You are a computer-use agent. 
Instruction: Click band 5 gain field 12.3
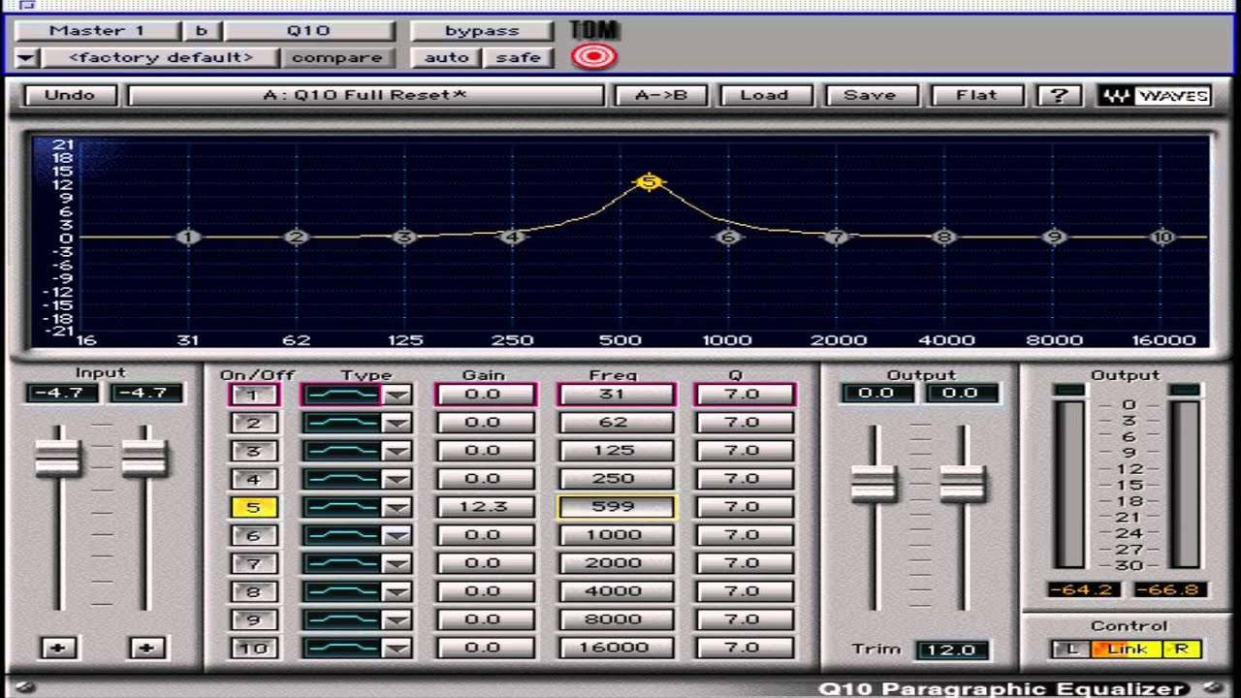[x=484, y=507]
